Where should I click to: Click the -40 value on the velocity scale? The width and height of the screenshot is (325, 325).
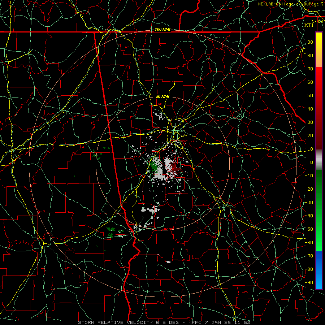[x=309, y=216]
